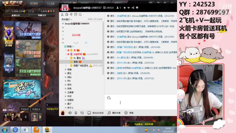Viewport: 236px width, 133px height.
Task: Open the emoji picker in chat input
Action: [109, 98]
